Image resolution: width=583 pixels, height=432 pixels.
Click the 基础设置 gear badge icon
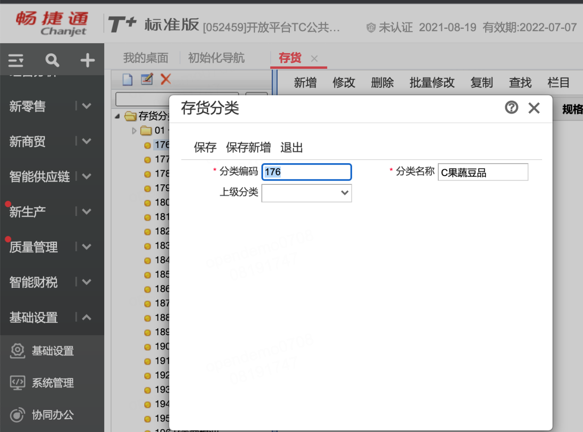17,351
